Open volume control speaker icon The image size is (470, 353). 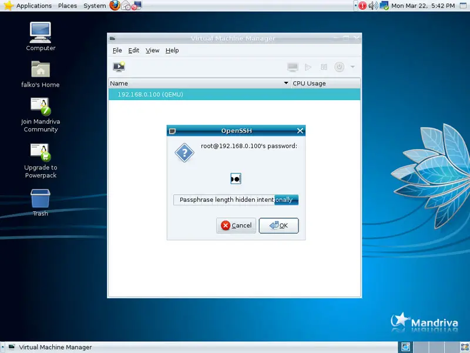click(373, 5)
